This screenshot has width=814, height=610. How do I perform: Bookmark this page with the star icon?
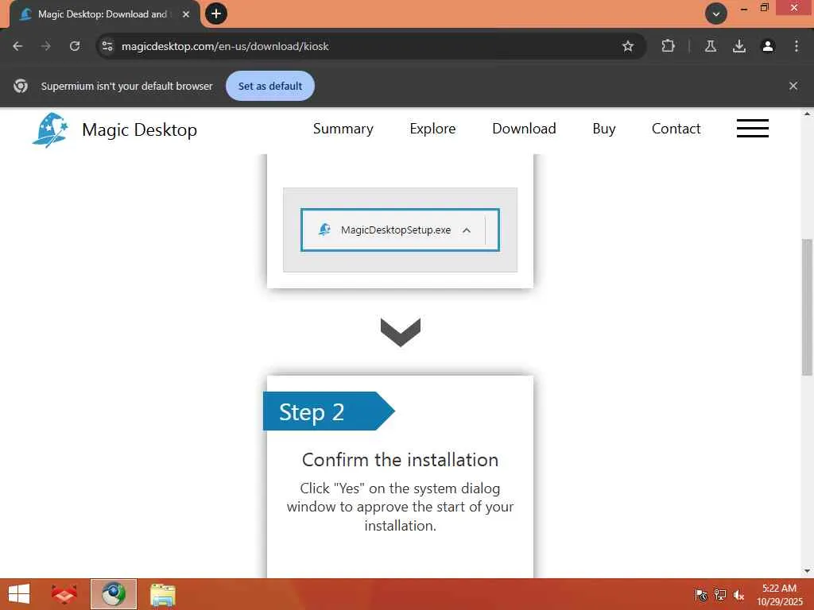coord(628,46)
